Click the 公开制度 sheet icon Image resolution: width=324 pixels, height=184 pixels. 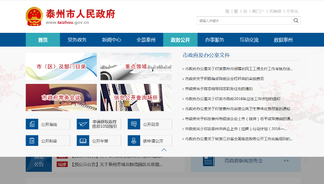point(31,141)
